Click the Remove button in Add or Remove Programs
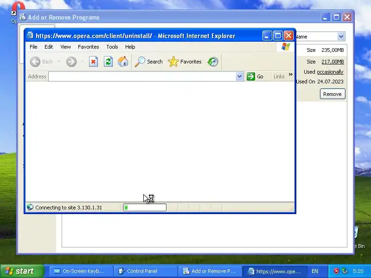This screenshot has width=371, height=278. pyautogui.click(x=333, y=94)
